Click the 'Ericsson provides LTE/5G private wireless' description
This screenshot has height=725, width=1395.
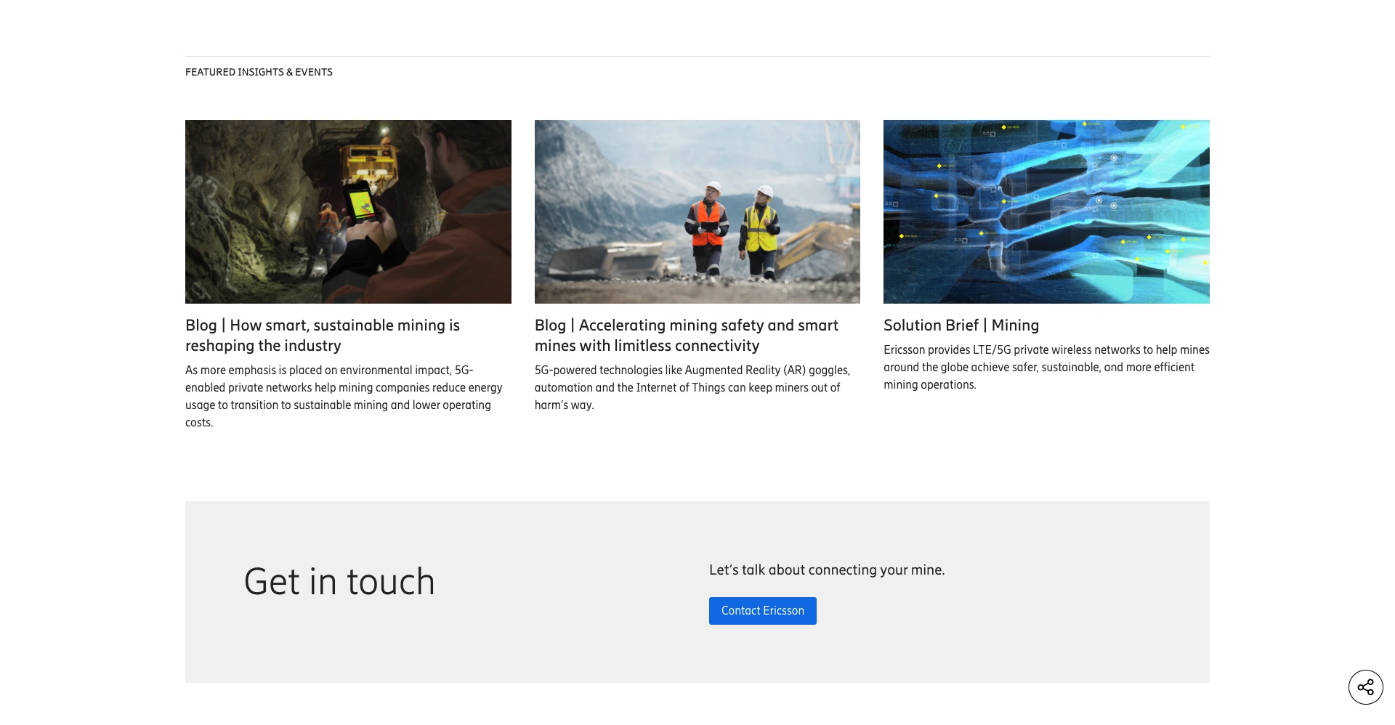tap(1046, 368)
